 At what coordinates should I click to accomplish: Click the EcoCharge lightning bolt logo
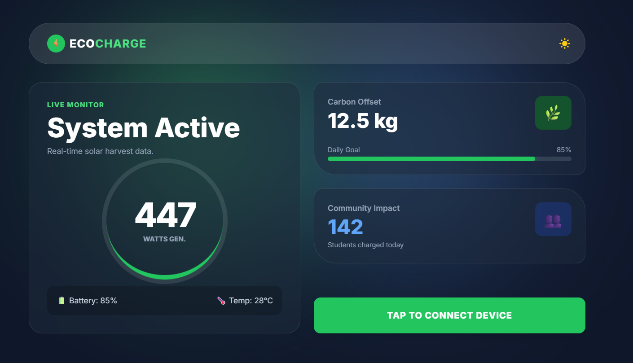coord(56,44)
